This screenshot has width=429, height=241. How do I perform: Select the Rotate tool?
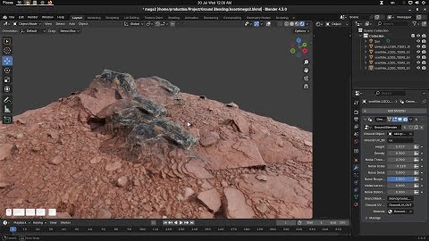click(7, 70)
